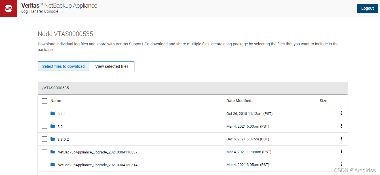Screen dimensions: 380x175
Task: Open the 3.1.1 folder link
Action: [62, 114]
